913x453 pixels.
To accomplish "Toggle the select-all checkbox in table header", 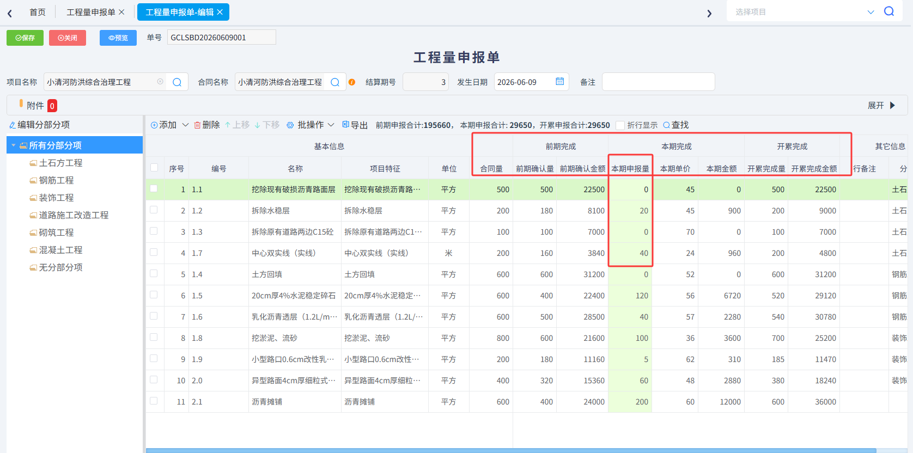I will pyautogui.click(x=154, y=168).
